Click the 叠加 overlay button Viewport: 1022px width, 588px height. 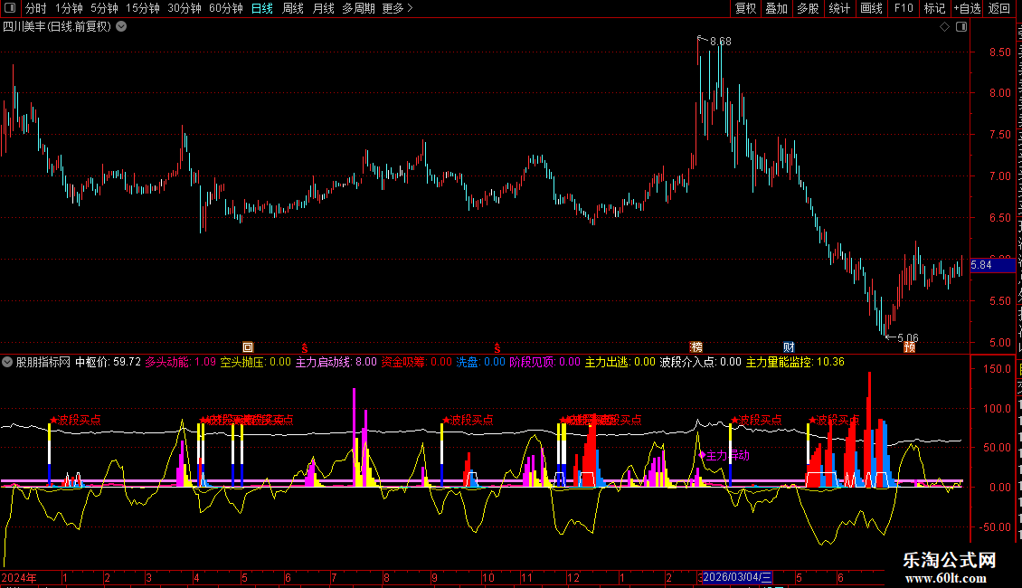coord(776,8)
